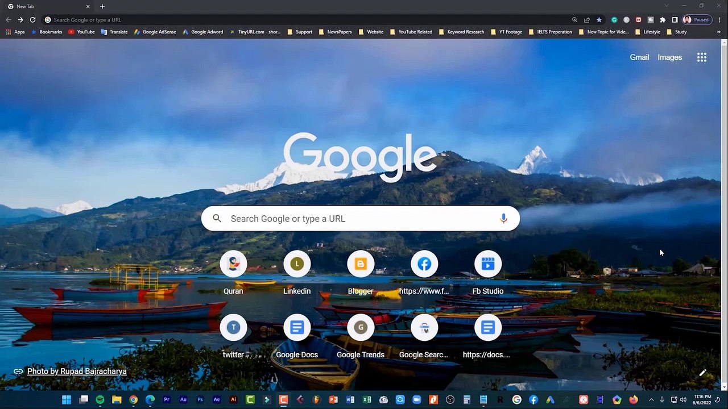
Task: Open the taskbar clock and calendar
Action: click(x=703, y=400)
